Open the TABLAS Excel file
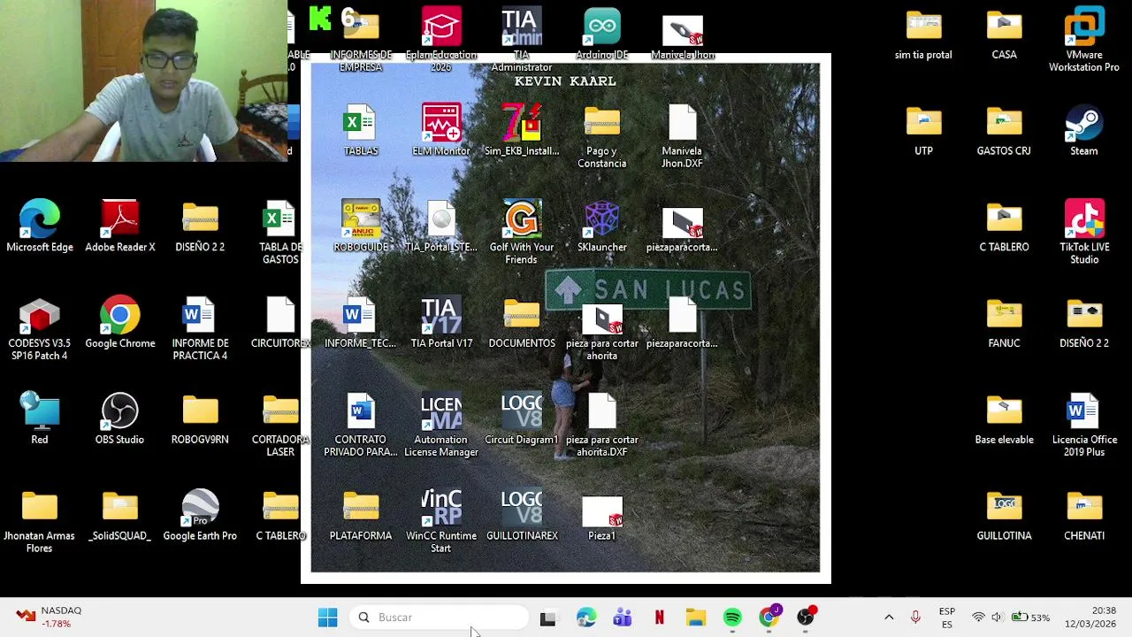 tap(361, 130)
